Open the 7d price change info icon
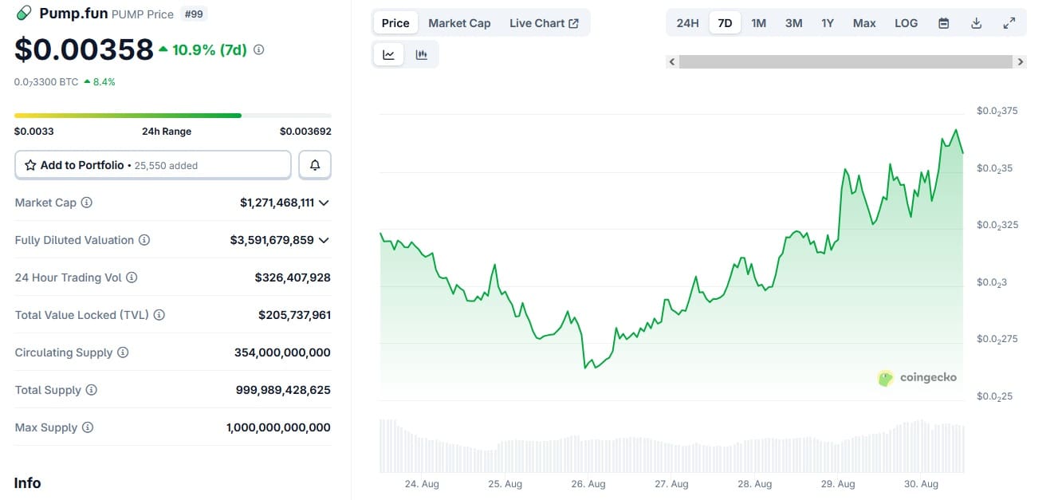Screen dimensions: 1058x500 point(258,49)
